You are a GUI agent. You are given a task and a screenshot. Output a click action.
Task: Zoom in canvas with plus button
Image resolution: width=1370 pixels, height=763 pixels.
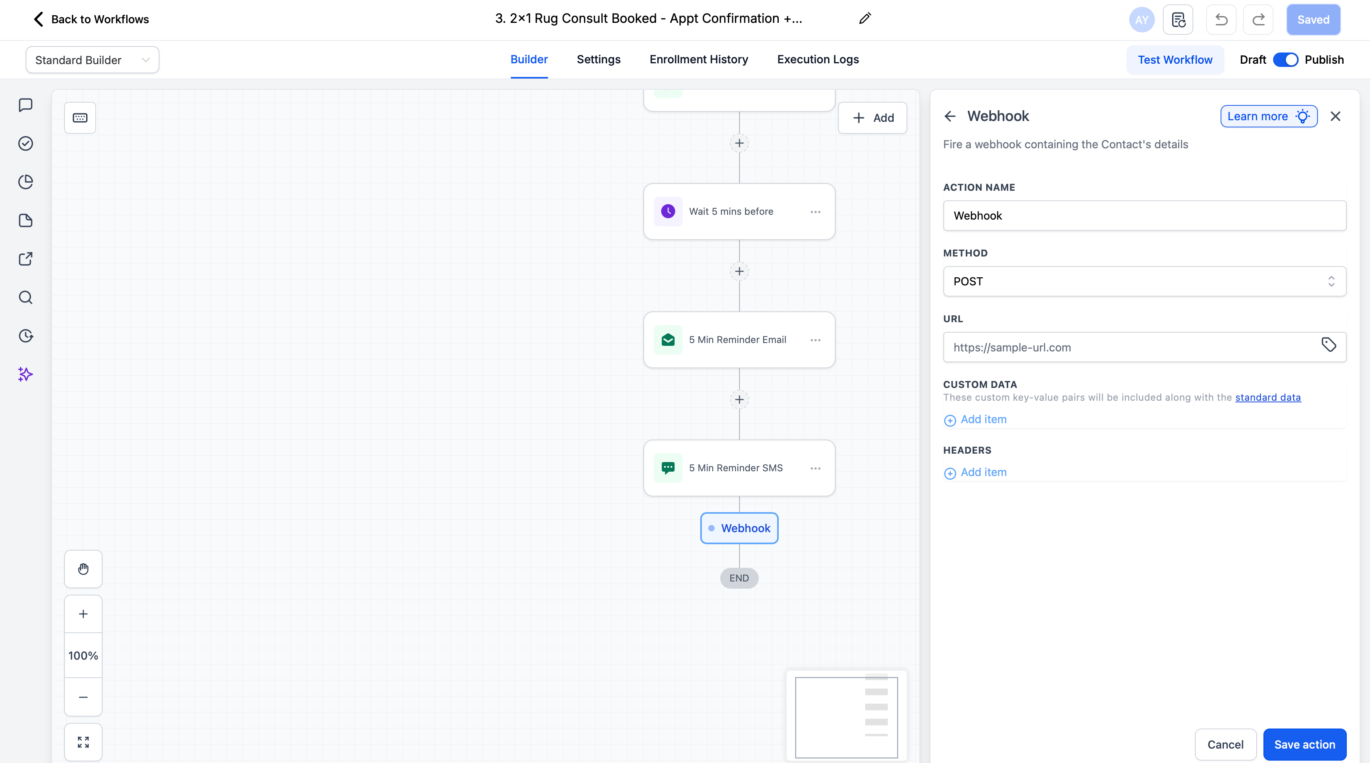pos(83,614)
